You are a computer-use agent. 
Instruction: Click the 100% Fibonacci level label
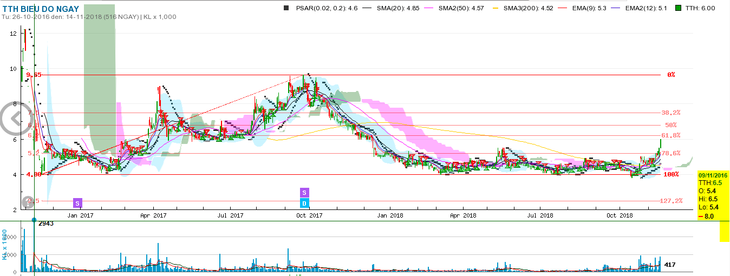pyautogui.click(x=671, y=174)
